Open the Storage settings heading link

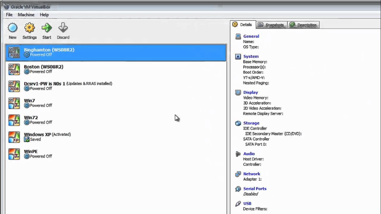[251, 123]
